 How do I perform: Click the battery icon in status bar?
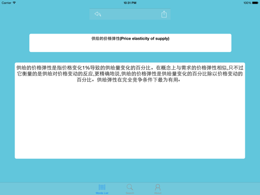(x=255, y=3)
